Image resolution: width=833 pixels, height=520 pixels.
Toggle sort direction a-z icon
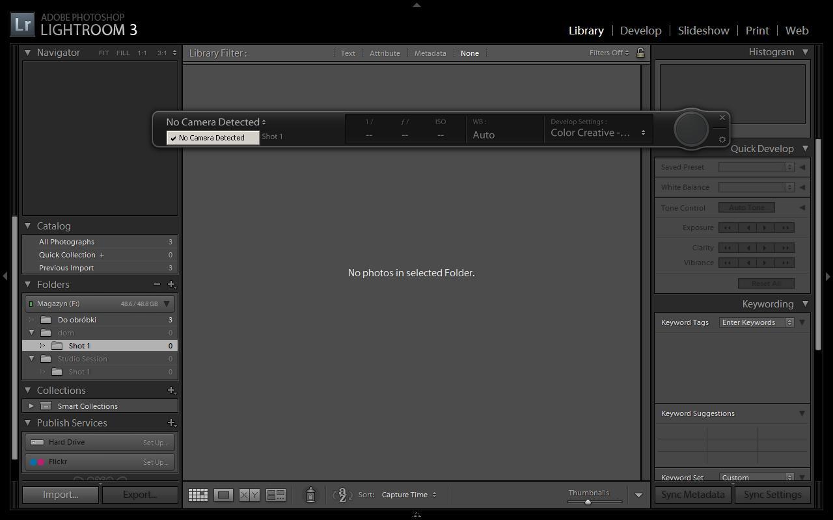tap(342, 495)
